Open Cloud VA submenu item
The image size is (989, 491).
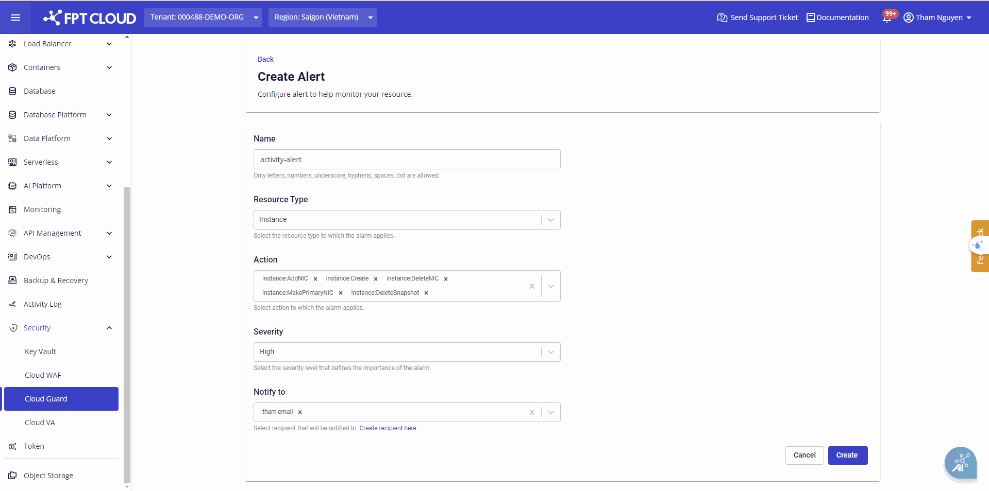[61, 423]
